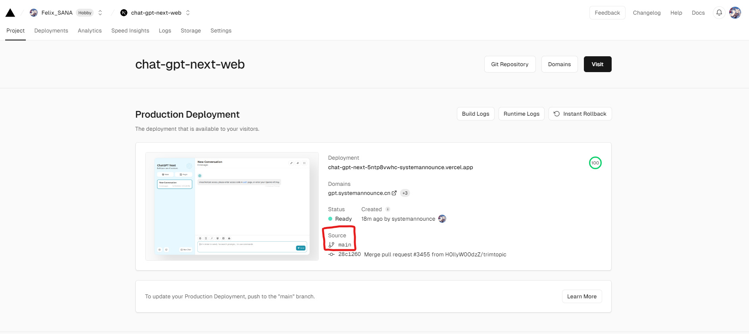The image size is (749, 334).
Task: Click the Merge pull request #3455 message
Action: (435, 254)
